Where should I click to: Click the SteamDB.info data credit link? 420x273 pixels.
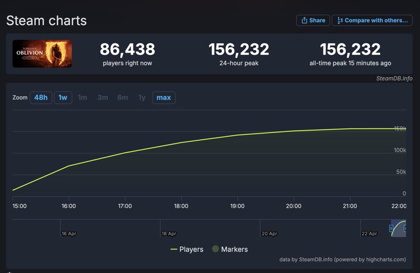(343, 259)
